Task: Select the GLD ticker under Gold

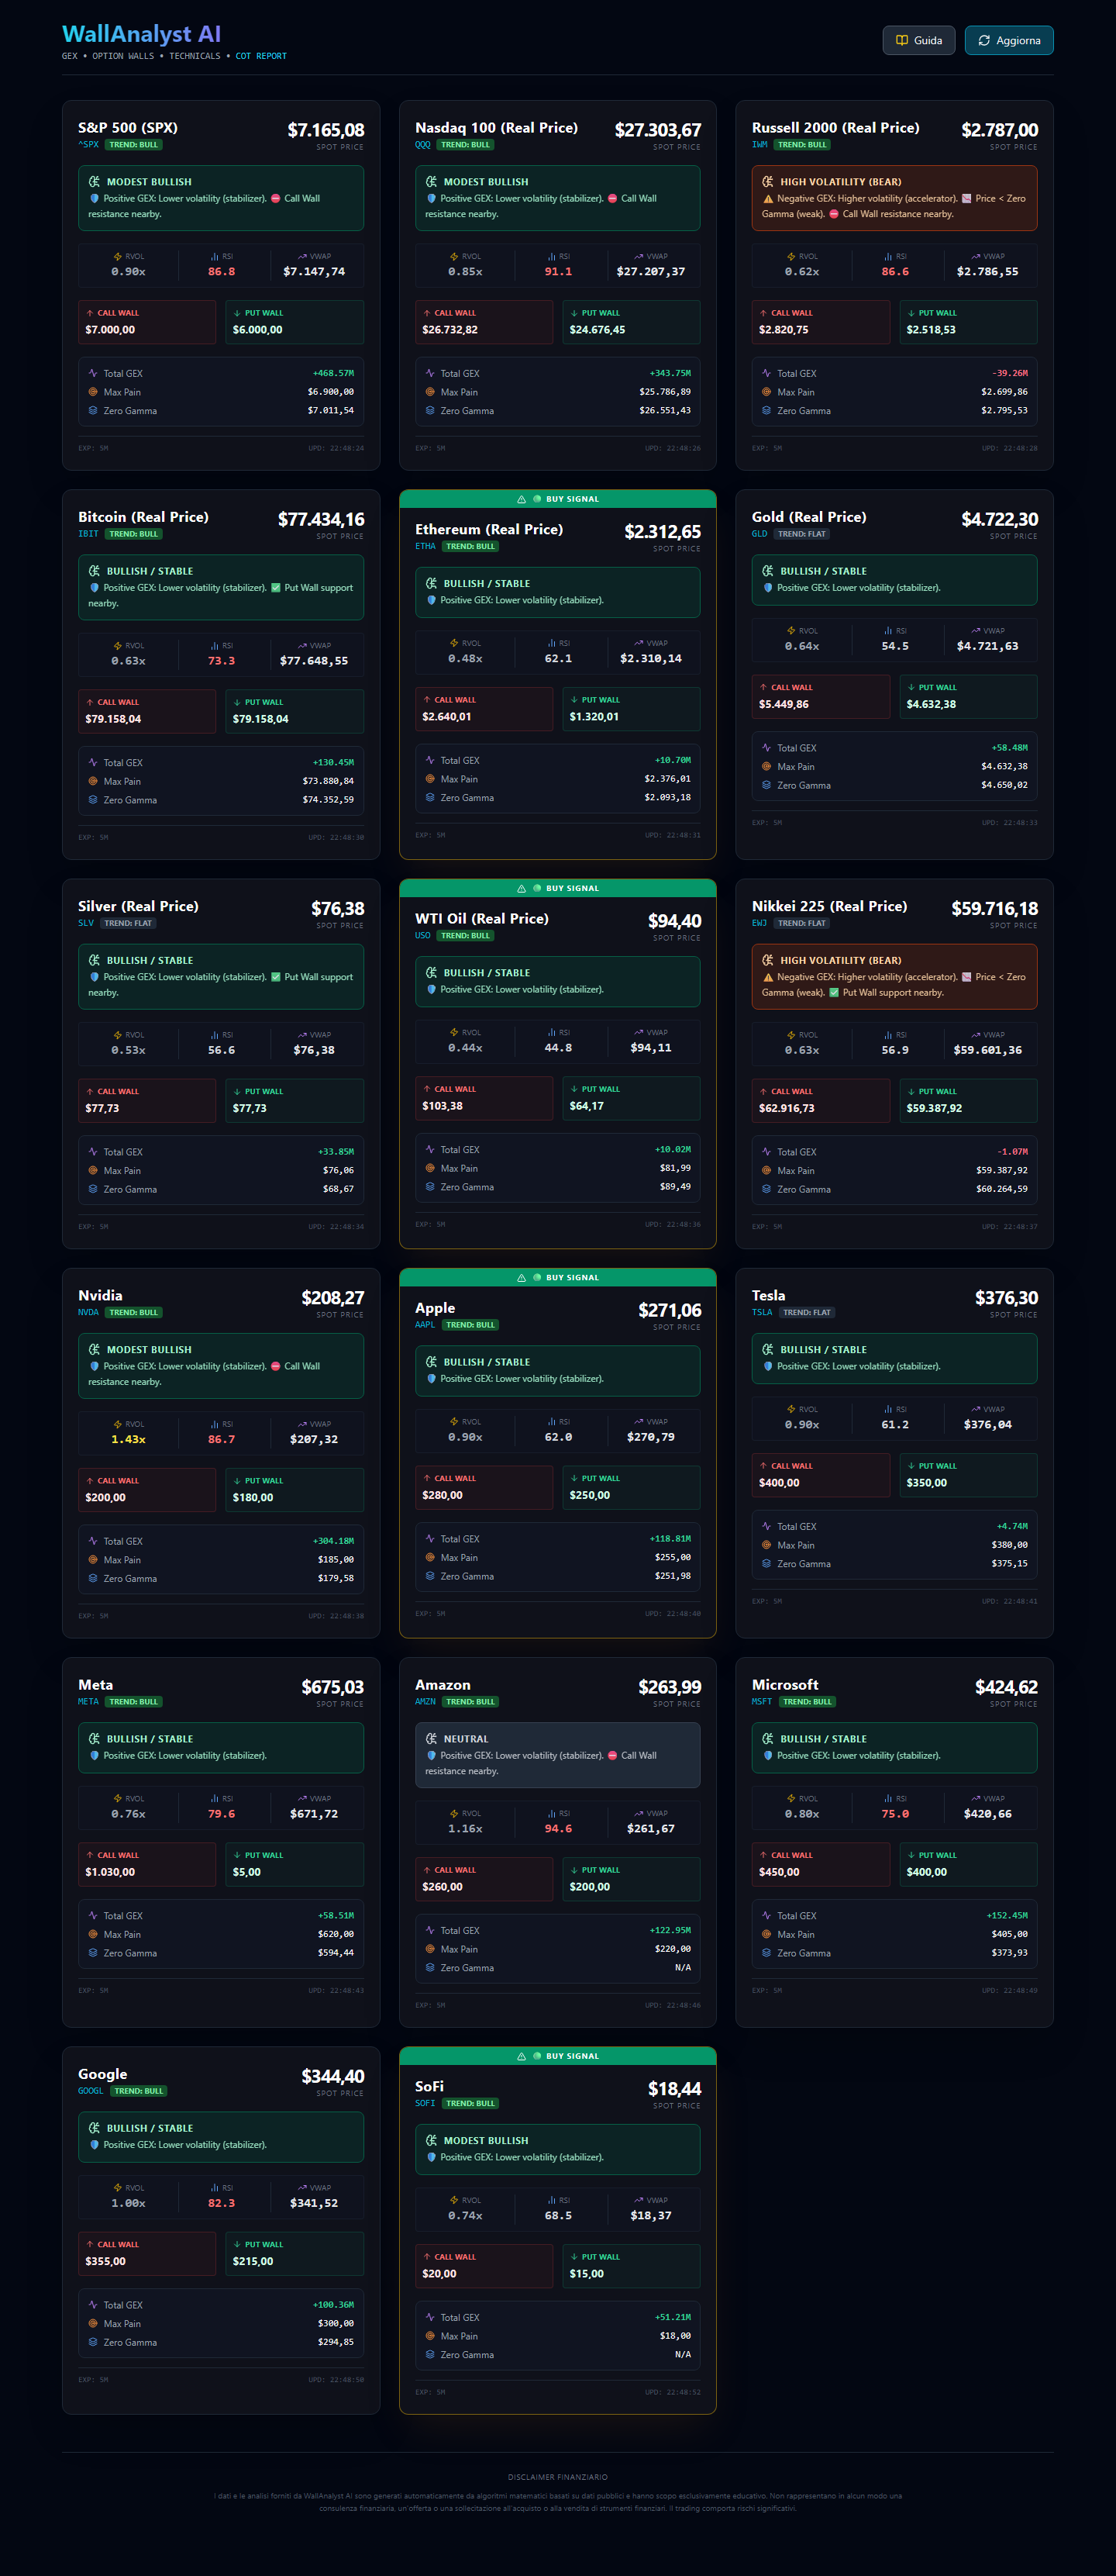Action: click(x=760, y=534)
